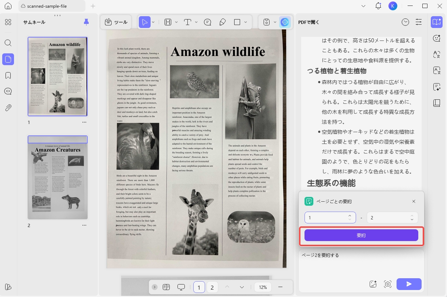Select the thumbnails panel icon
The image size is (447, 297).
(8, 59)
